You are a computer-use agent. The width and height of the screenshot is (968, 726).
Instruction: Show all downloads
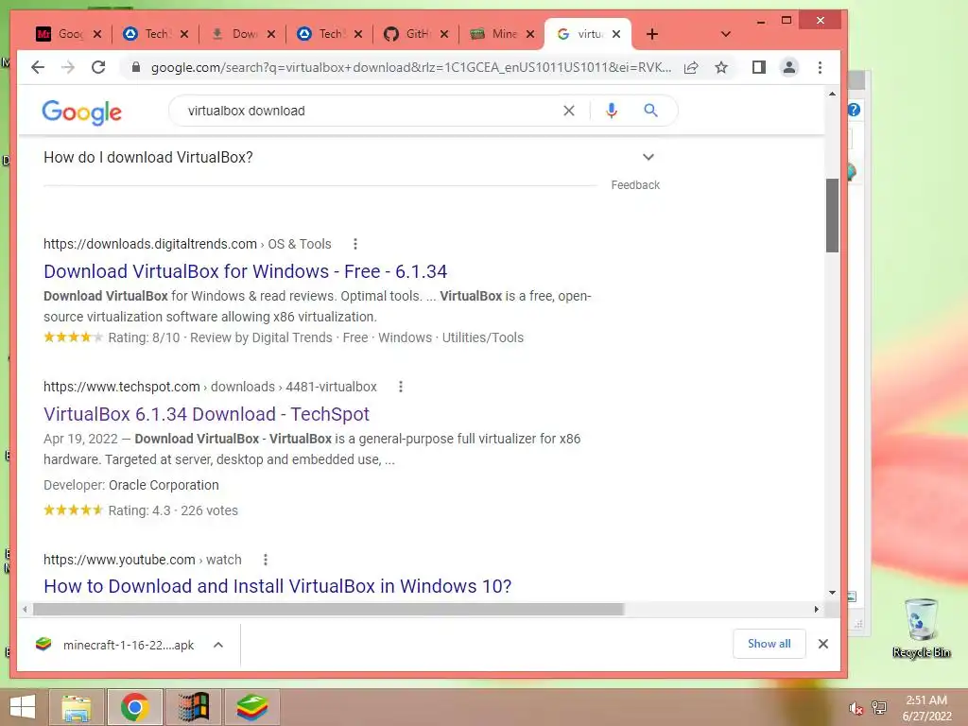[x=769, y=644]
